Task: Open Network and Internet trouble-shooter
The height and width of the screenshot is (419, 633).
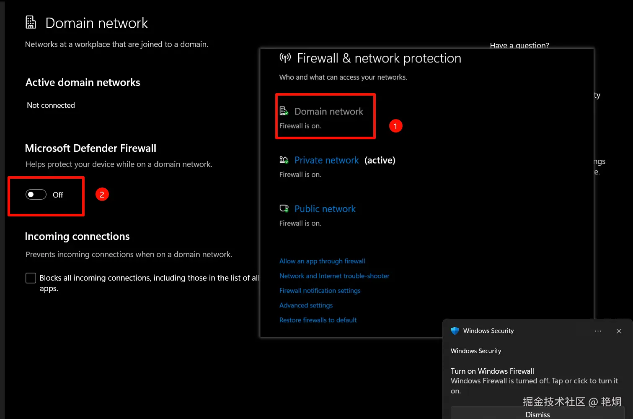Action: tap(334, 276)
